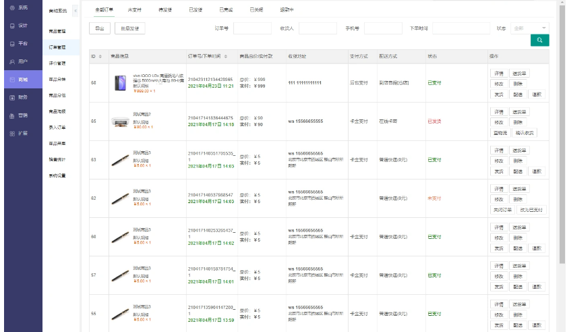Viewport: 567px width, 332px height.
Task: Switch to the 已发货 tab
Action: [196, 11]
